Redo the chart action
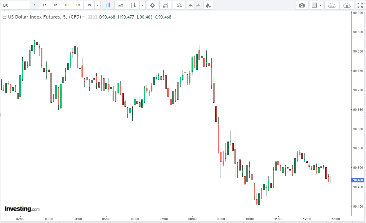Viewport: 366px width, 223px height. (198, 5)
